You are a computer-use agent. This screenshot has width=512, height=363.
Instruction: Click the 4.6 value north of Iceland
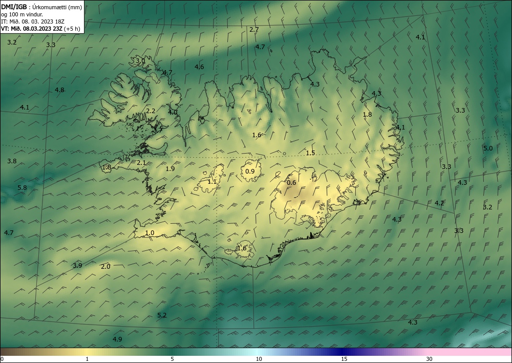(x=199, y=67)
